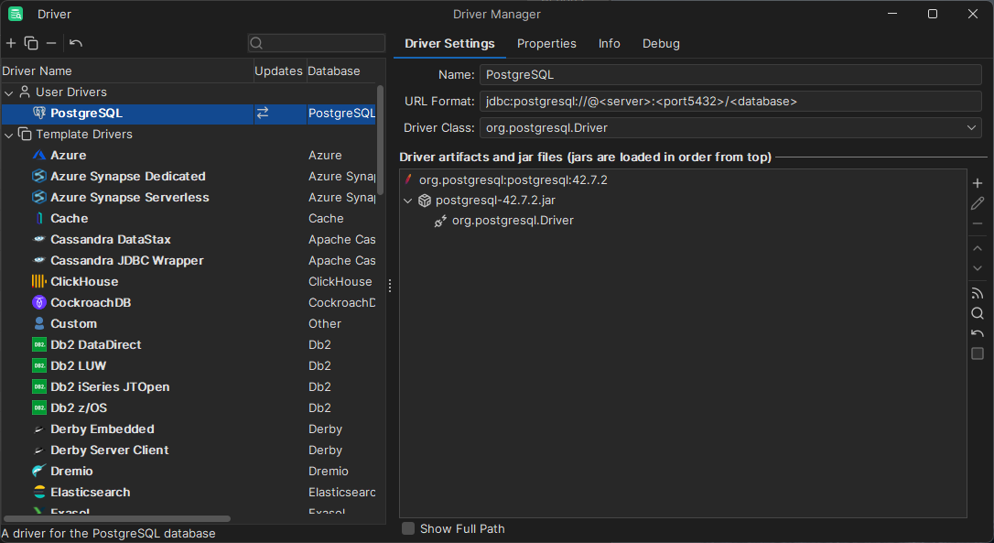Open the Driver Class dropdown
This screenshot has width=994, height=543.
pyautogui.click(x=972, y=128)
